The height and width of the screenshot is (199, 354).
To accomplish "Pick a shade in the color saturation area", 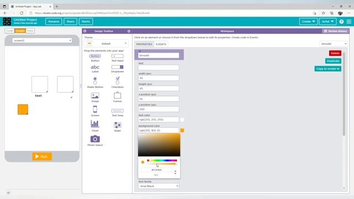I will [x=159, y=145].
